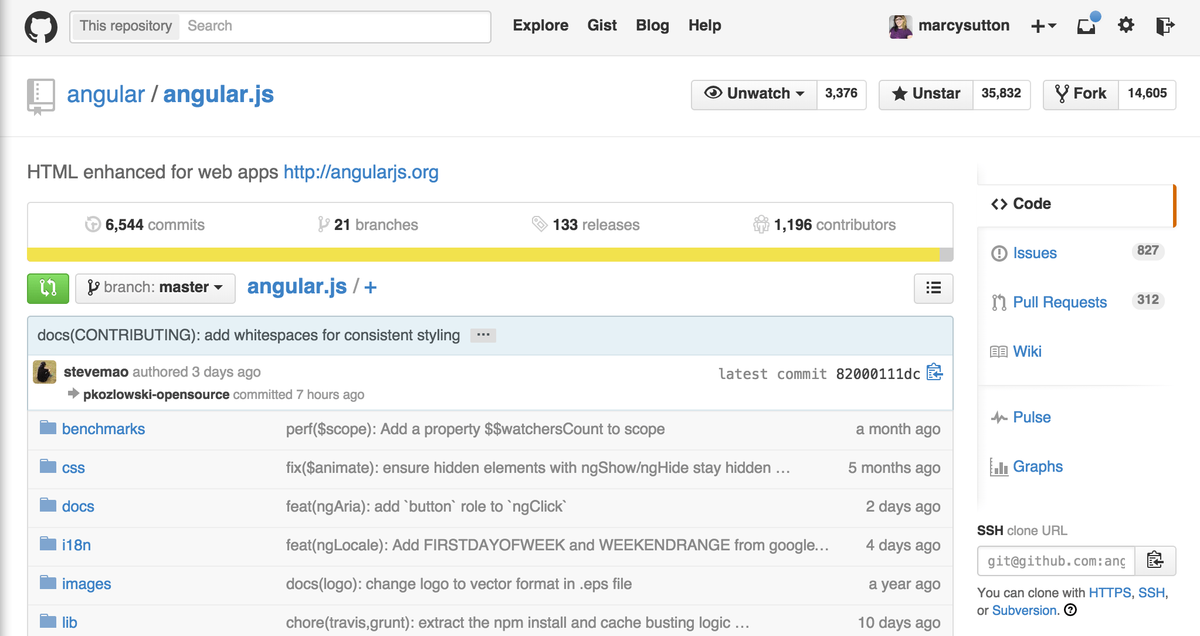
Task: Open branch master selector dropdown
Action: [x=155, y=288]
